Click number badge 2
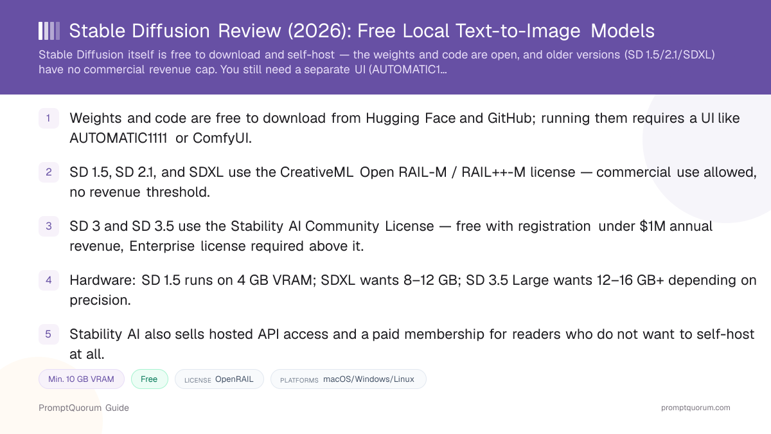771x434 pixels. click(49, 172)
